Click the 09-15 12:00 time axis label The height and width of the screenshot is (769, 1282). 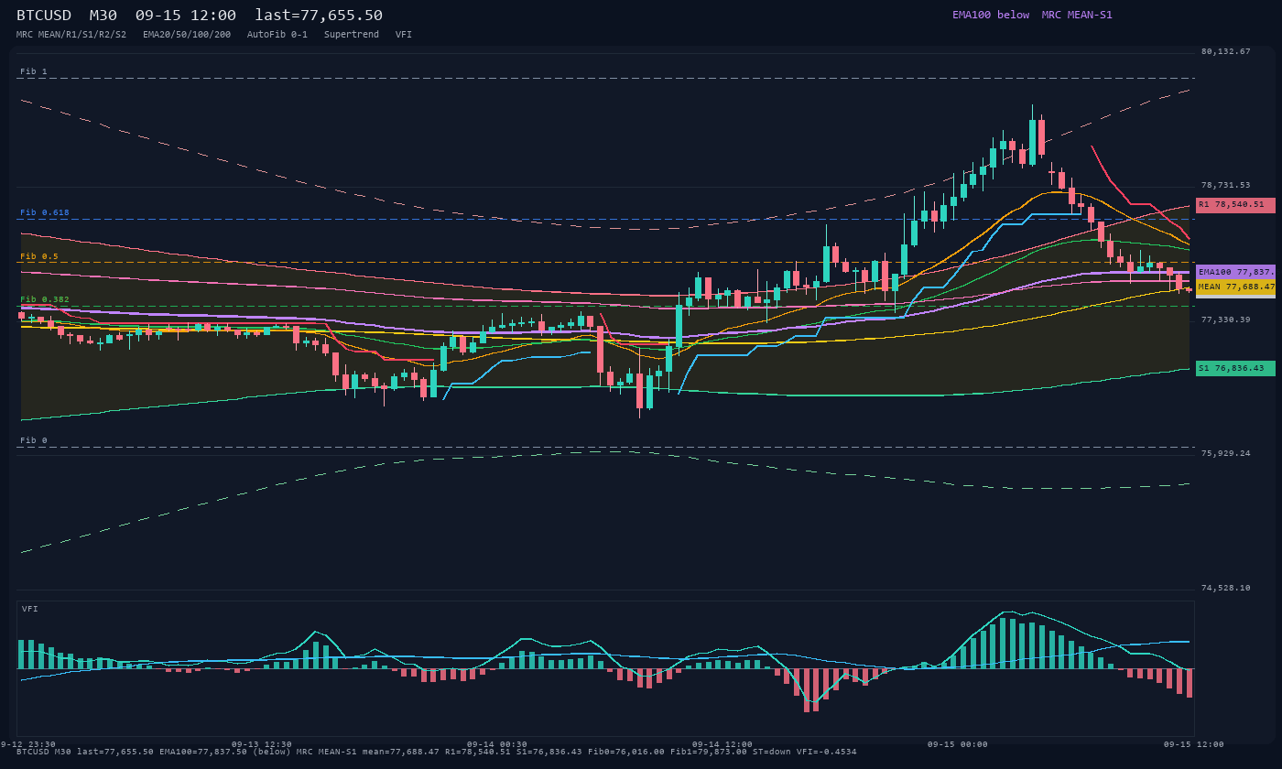(x=1193, y=744)
